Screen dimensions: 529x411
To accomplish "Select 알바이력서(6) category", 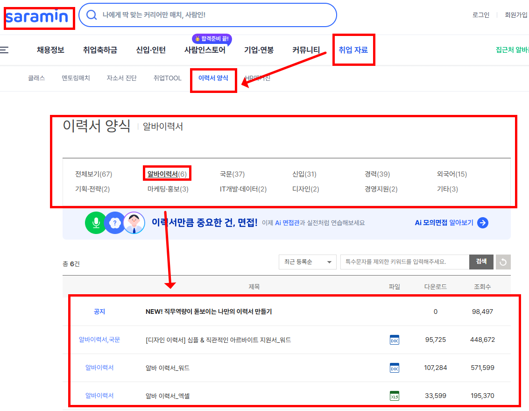I will click(x=167, y=174).
